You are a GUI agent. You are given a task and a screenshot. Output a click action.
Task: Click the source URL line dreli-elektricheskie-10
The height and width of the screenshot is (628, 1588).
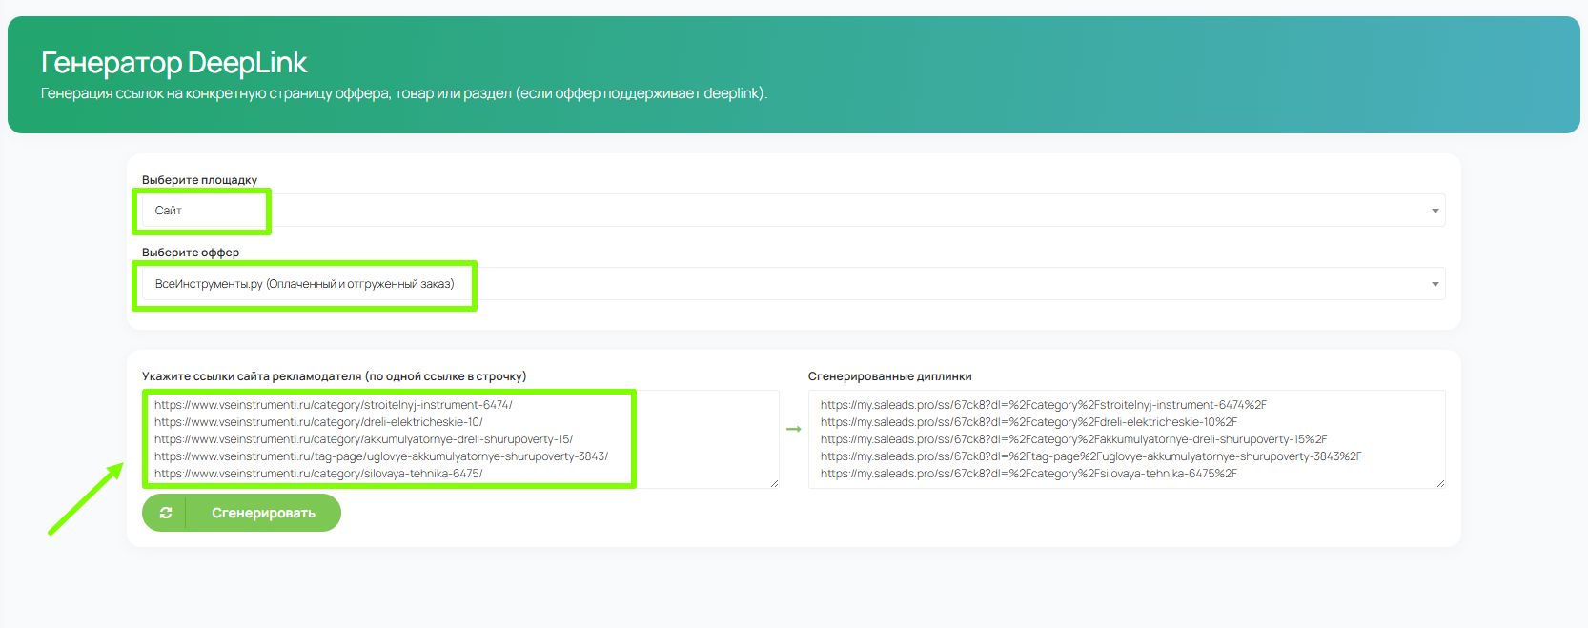pos(318,422)
